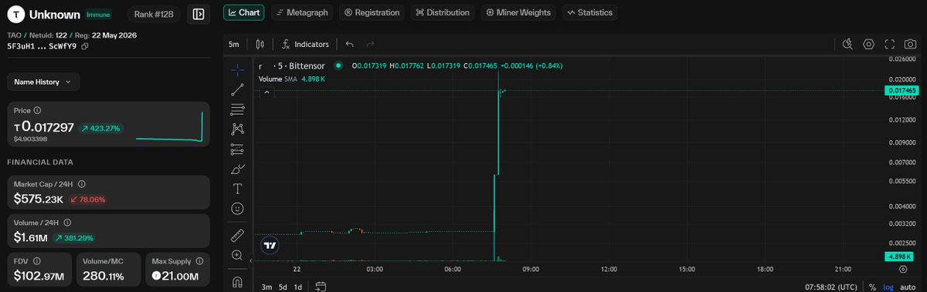Viewport: 927px width, 292px height.
Task: Select the trend line drawing tool
Action: (237, 89)
